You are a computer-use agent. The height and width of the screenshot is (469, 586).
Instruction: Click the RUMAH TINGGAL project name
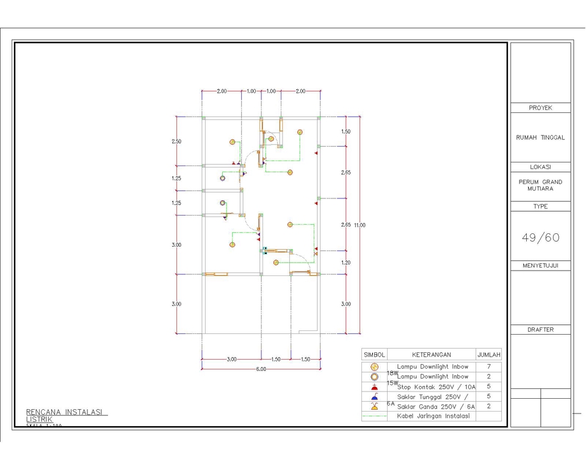point(540,137)
